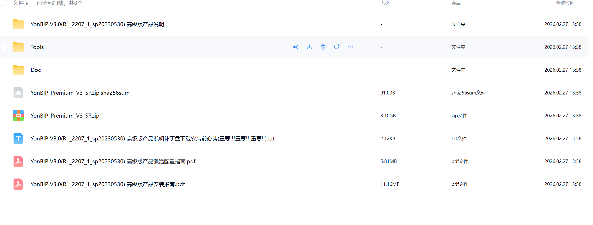Click the PDF icon for 激活配置指南
593x225 pixels.
[18, 161]
